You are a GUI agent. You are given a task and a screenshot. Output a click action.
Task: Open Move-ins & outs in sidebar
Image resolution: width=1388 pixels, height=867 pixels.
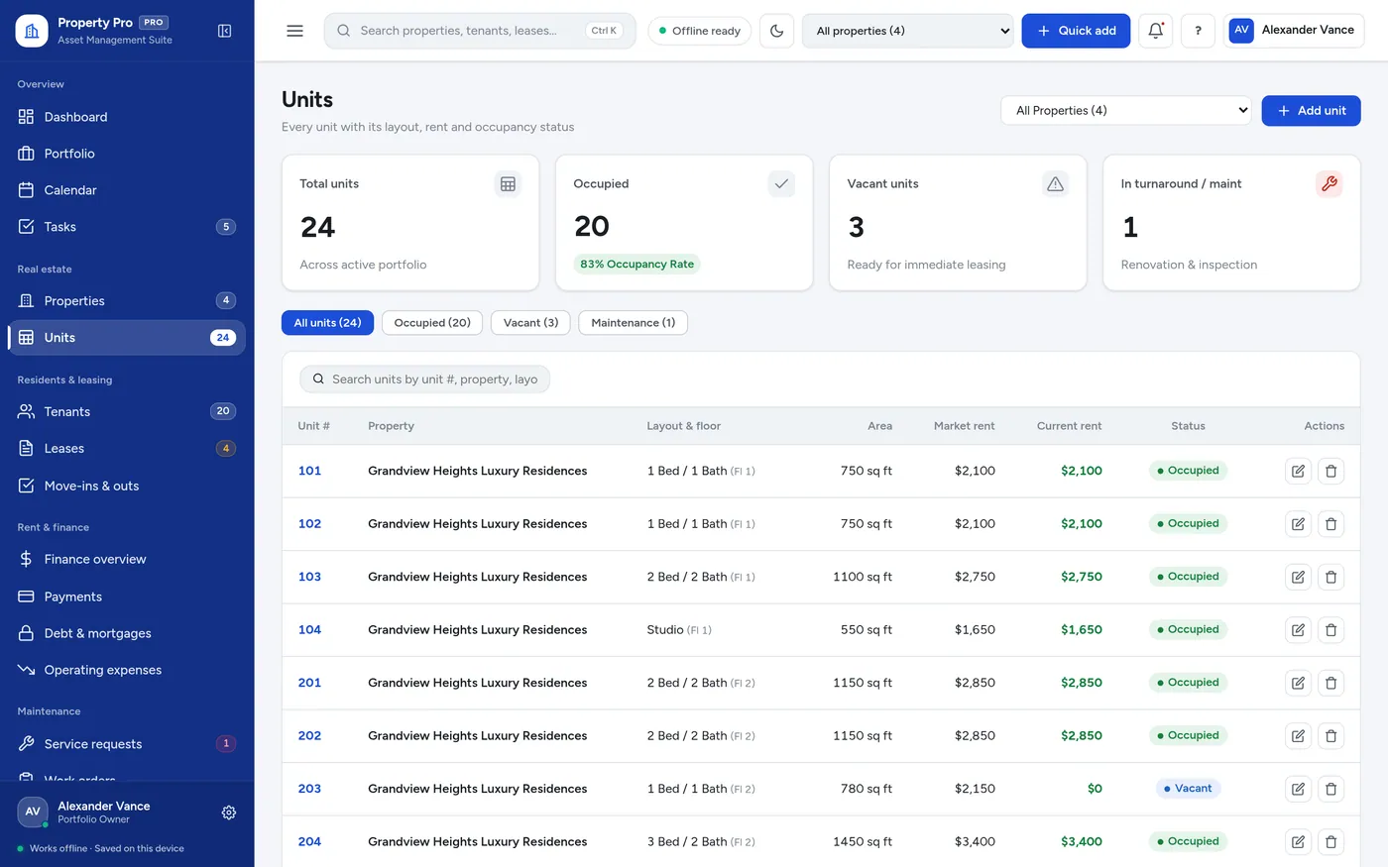[x=127, y=486]
